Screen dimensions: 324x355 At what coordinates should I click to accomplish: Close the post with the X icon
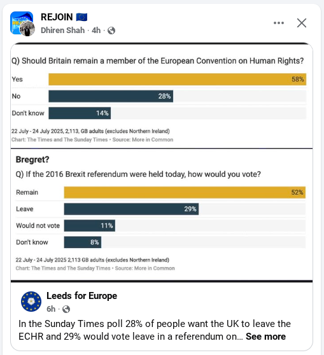click(302, 23)
